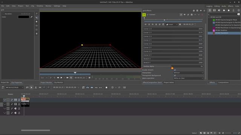Toggle Transparent Background checkbox
The width and height of the screenshot is (241, 135).
click(175, 75)
